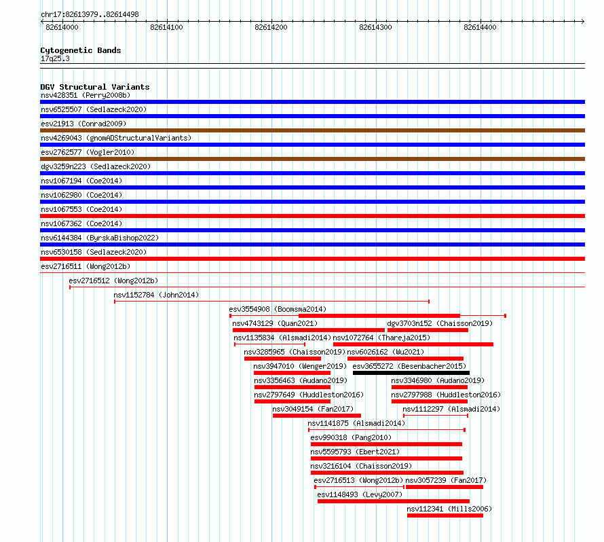604x542 pixels.
Task: Open nsv1072764 (Thareja2015) label
Action: tap(381, 338)
